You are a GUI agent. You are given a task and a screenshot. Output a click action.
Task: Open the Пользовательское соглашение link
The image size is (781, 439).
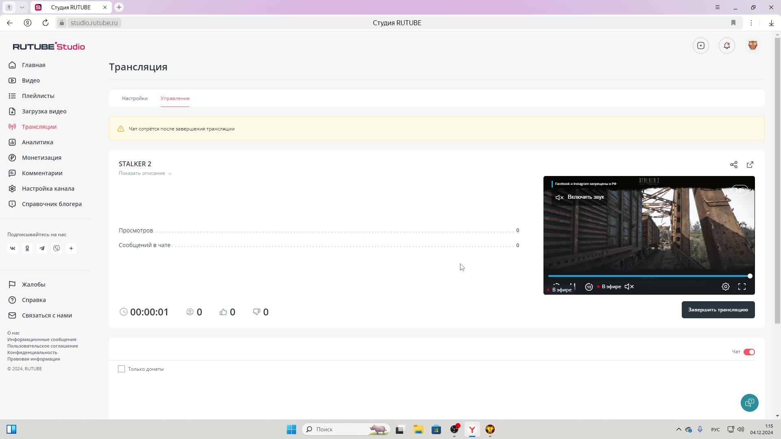[43, 346]
